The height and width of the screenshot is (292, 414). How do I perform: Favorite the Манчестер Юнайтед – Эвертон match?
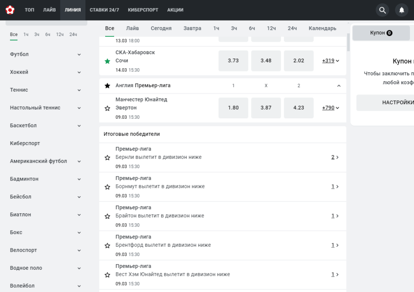pyautogui.click(x=107, y=108)
